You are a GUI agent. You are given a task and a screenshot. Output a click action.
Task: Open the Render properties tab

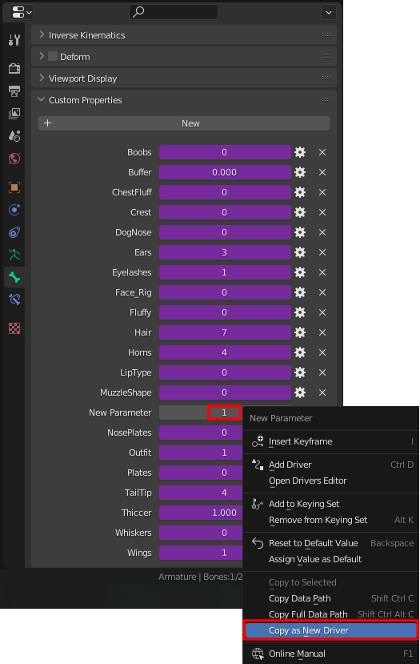click(14, 68)
